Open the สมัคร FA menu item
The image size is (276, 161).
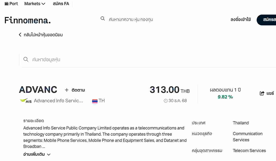[61, 4]
